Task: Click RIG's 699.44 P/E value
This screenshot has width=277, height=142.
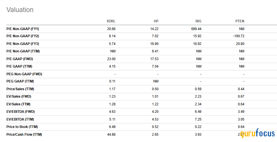Action: pyautogui.click(x=196, y=29)
